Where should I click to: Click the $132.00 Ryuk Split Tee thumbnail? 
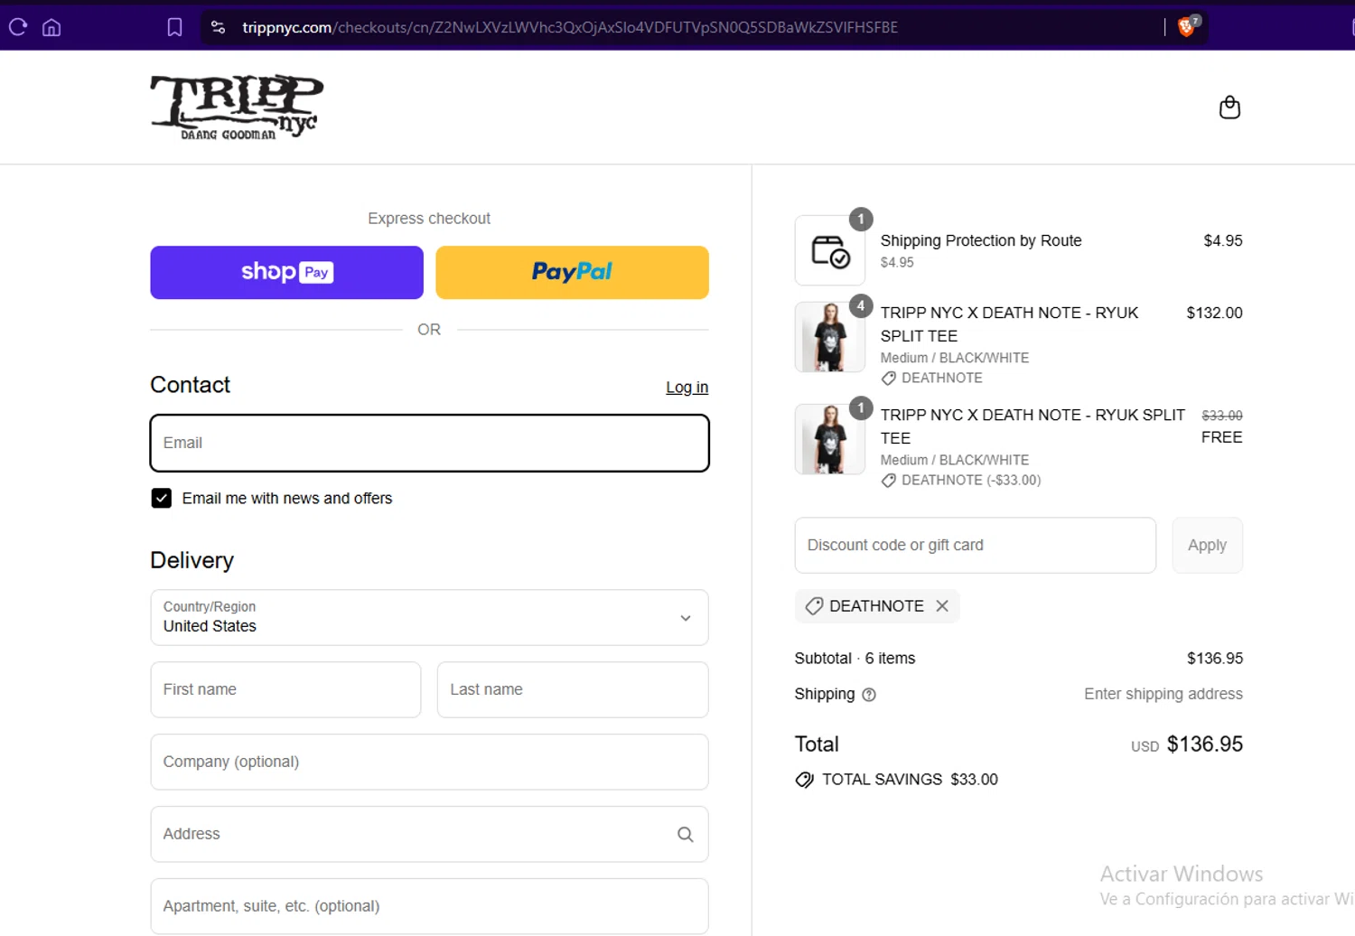point(830,337)
